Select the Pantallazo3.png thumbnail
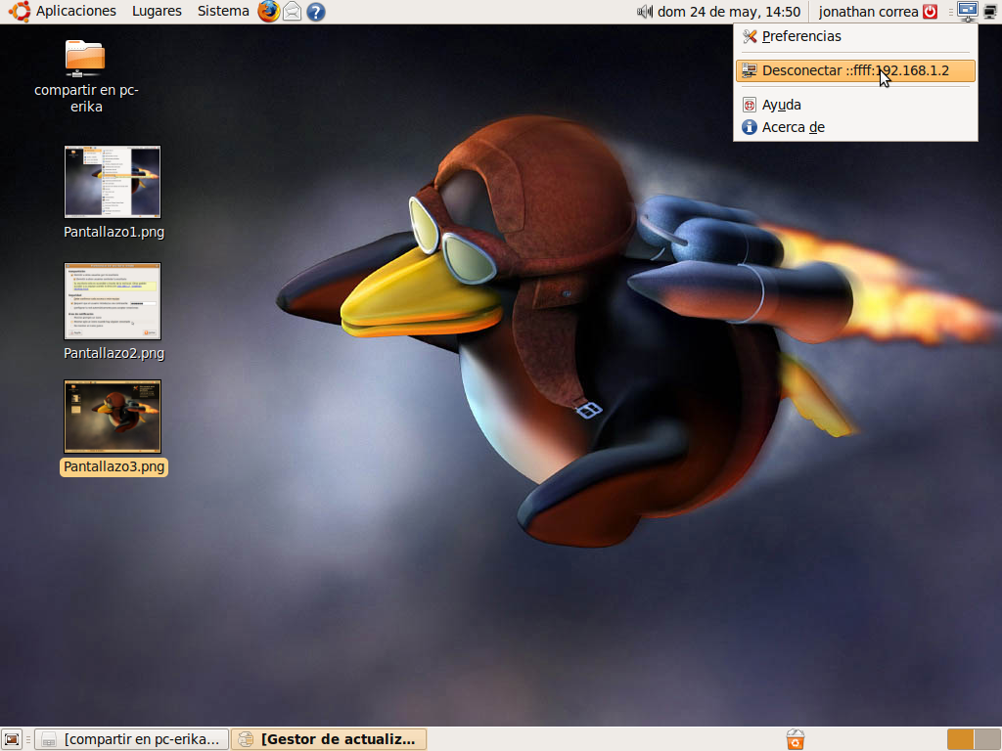Screen dimensions: 1002x751 click(x=113, y=417)
